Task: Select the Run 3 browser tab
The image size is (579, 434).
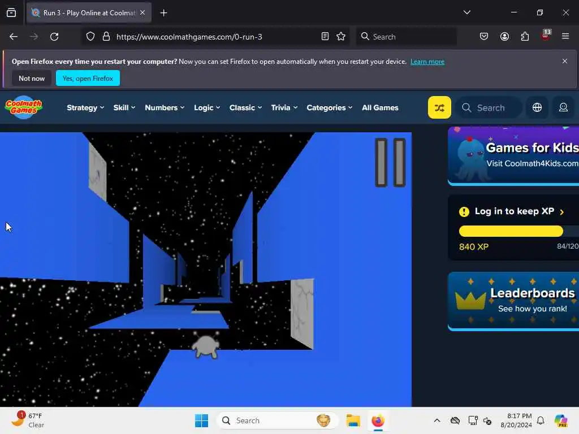Action: click(89, 12)
